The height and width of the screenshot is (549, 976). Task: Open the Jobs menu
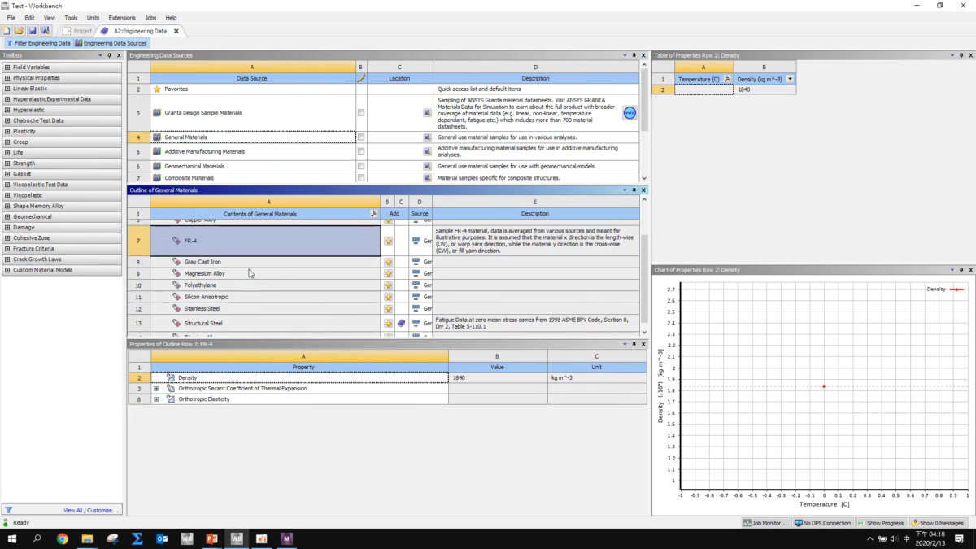150,17
